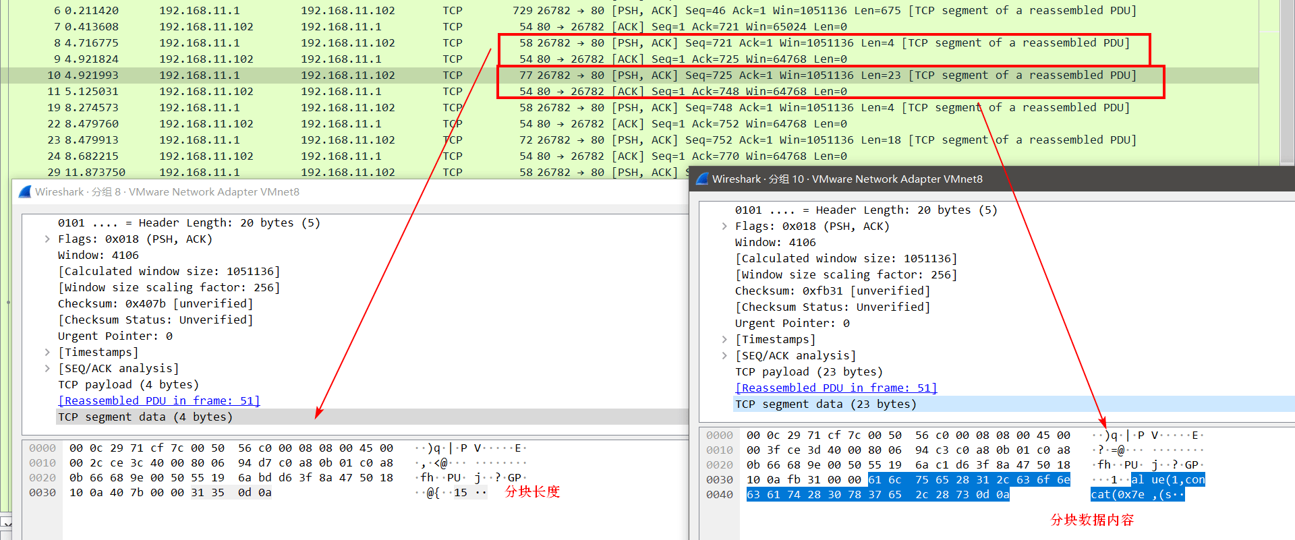Click hex row 0030 in packet 8 window
This screenshot has width=1295, height=540.
(171, 493)
